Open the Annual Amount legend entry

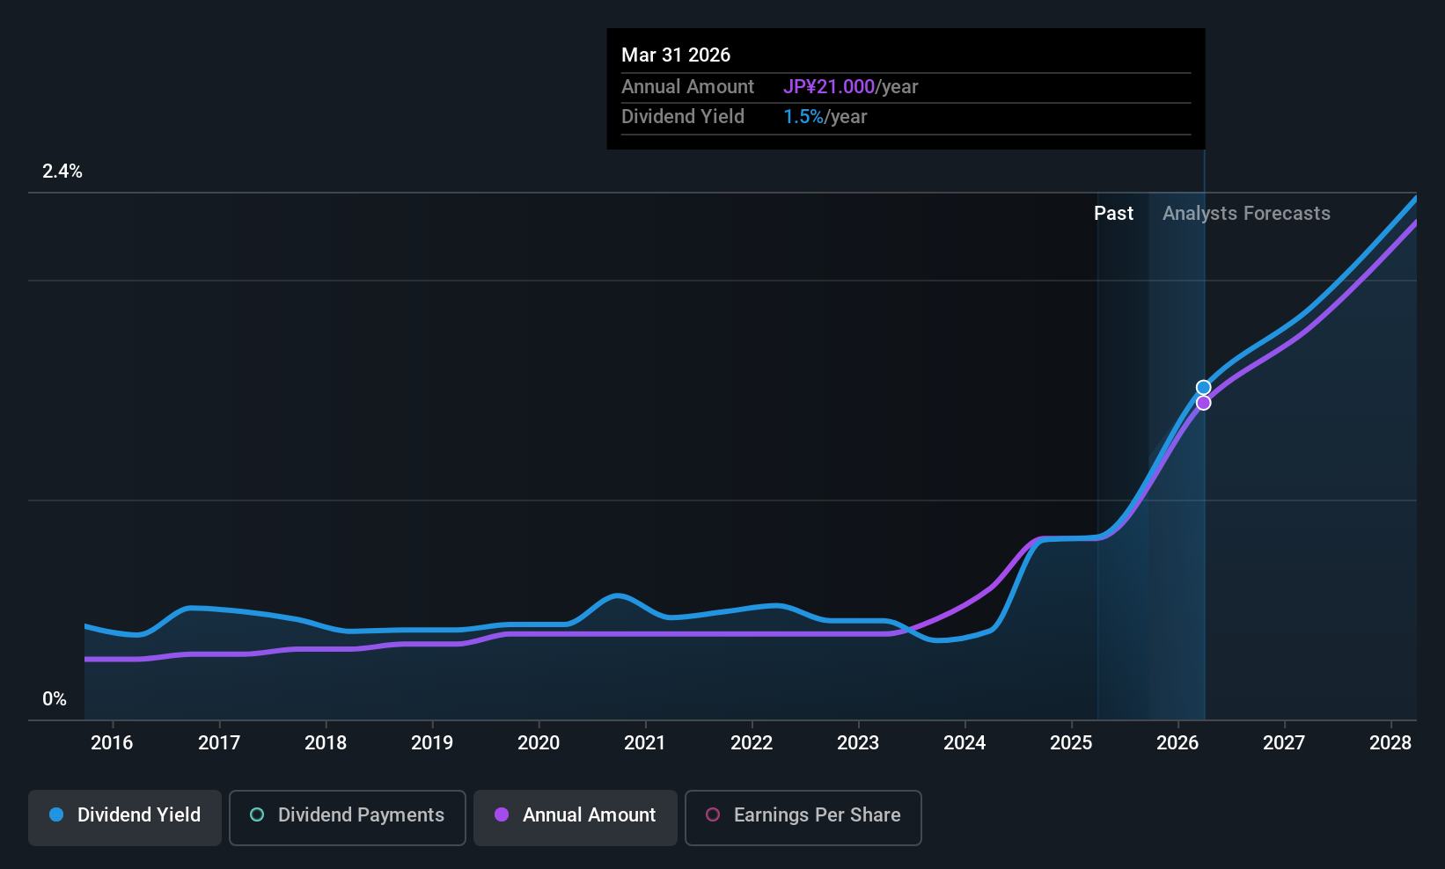click(575, 815)
